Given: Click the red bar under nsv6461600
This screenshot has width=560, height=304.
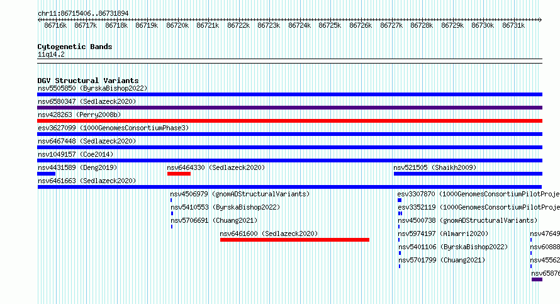Looking at the screenshot, I should point(294,240).
